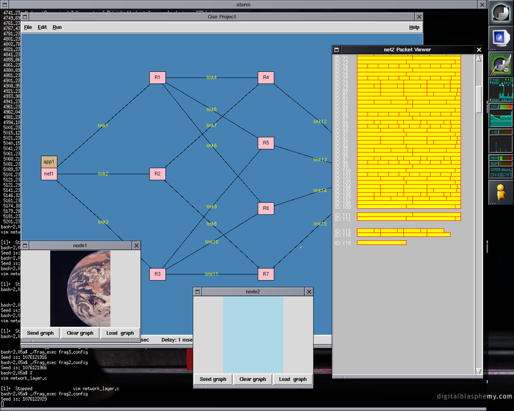This screenshot has height=411, width=514.
Task: Open the quill and magnifier dock icon
Action: click(x=501, y=64)
